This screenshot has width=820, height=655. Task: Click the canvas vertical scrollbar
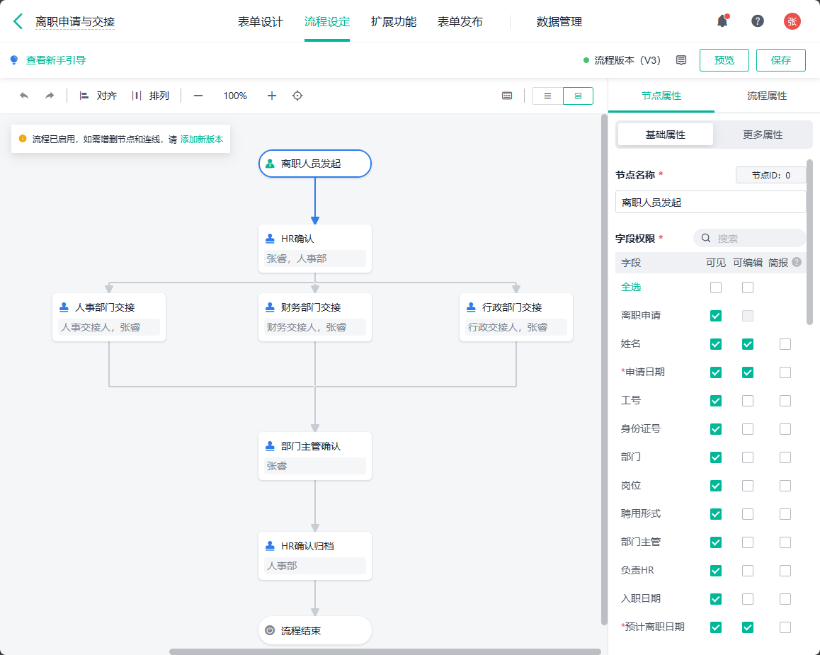pos(604,368)
